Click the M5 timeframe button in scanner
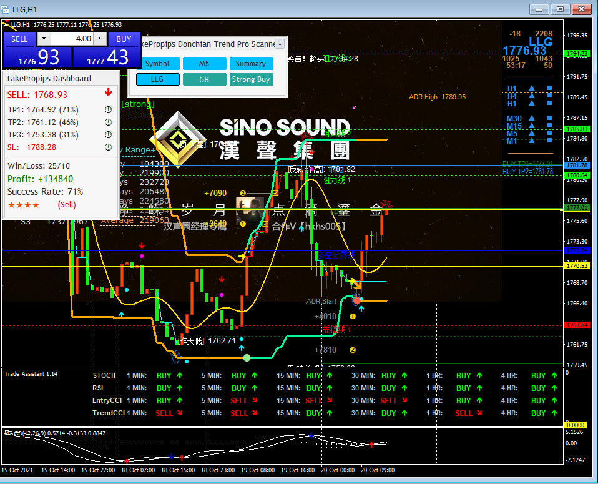 pos(204,64)
